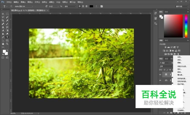Add a Vibrance adjustment icon

pos(178,47)
